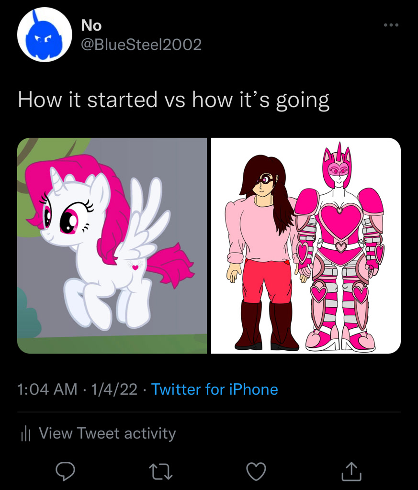This screenshot has width=418, height=490.
Task: Tap the like heart icon
Action: (256, 471)
